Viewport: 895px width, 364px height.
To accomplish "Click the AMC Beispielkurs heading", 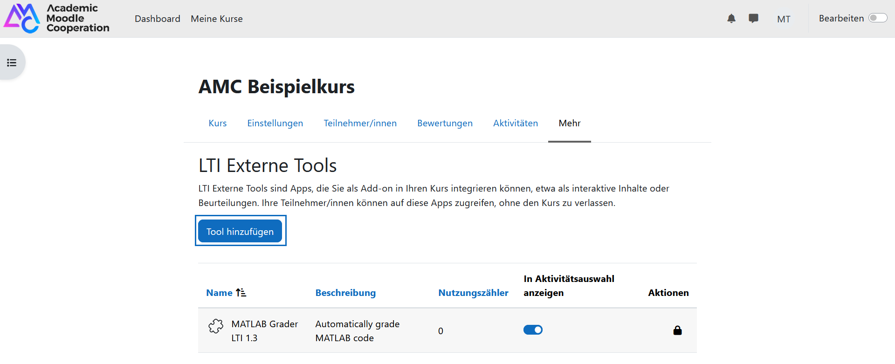I will point(276,87).
